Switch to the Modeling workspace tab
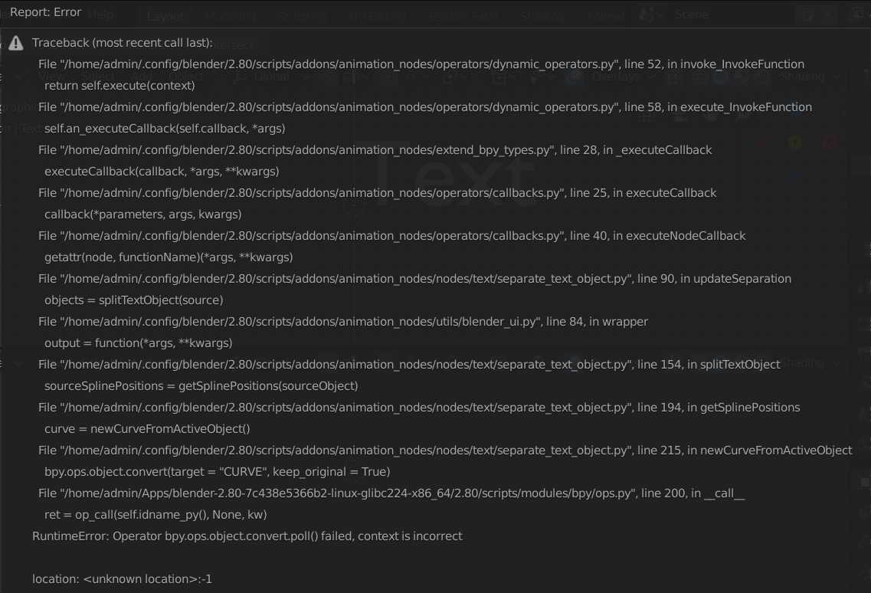871x593 pixels. coord(231,15)
